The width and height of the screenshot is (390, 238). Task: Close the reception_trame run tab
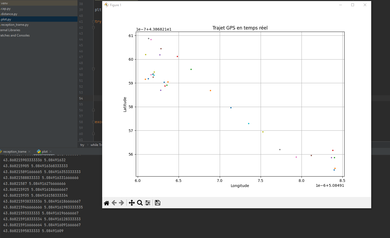click(x=29, y=152)
